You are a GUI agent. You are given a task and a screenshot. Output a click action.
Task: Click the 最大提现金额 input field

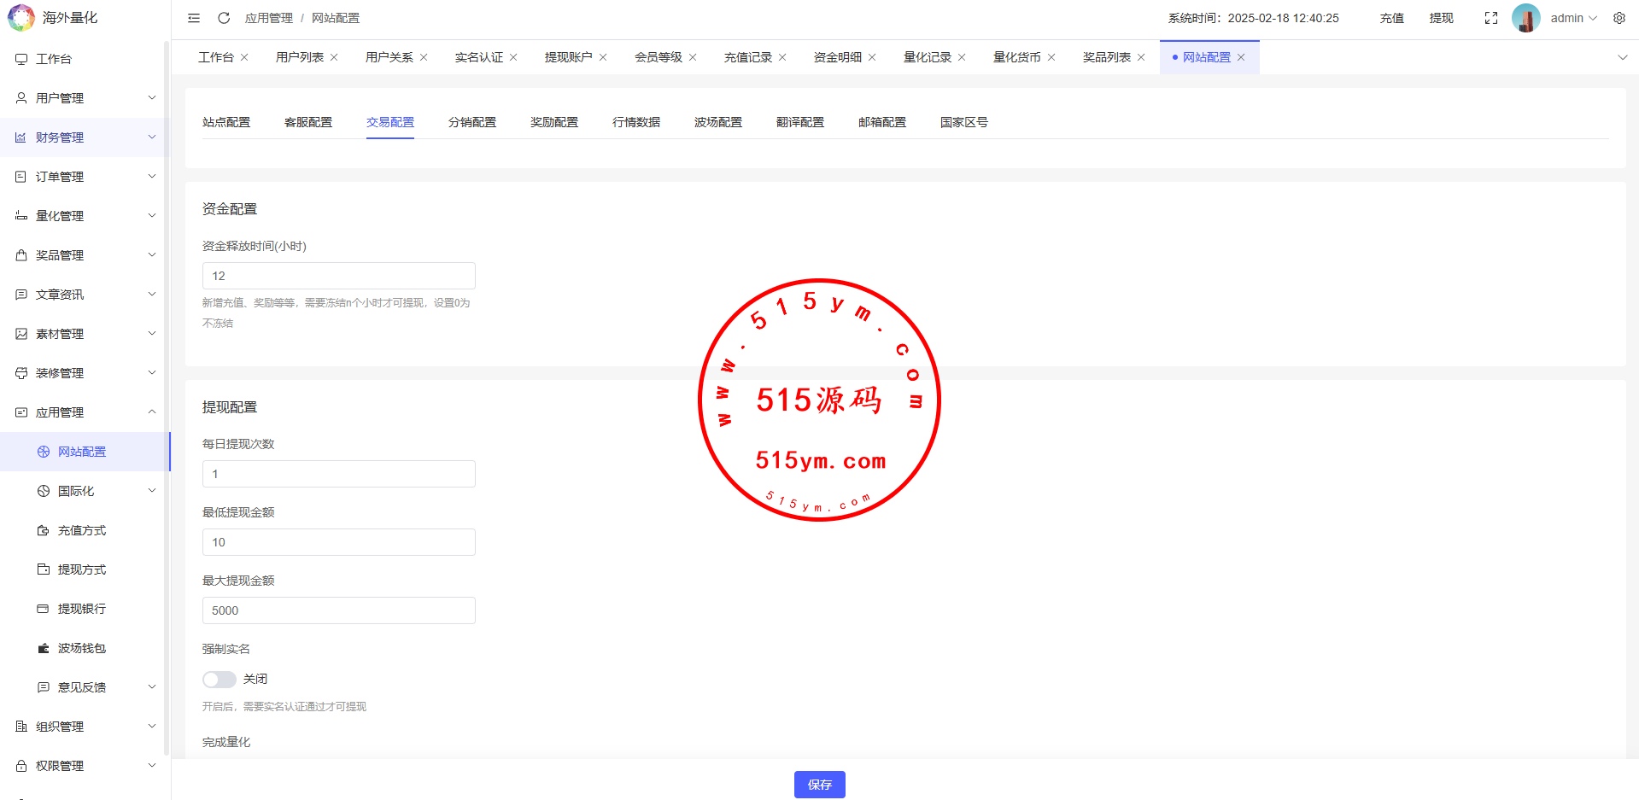(x=338, y=610)
